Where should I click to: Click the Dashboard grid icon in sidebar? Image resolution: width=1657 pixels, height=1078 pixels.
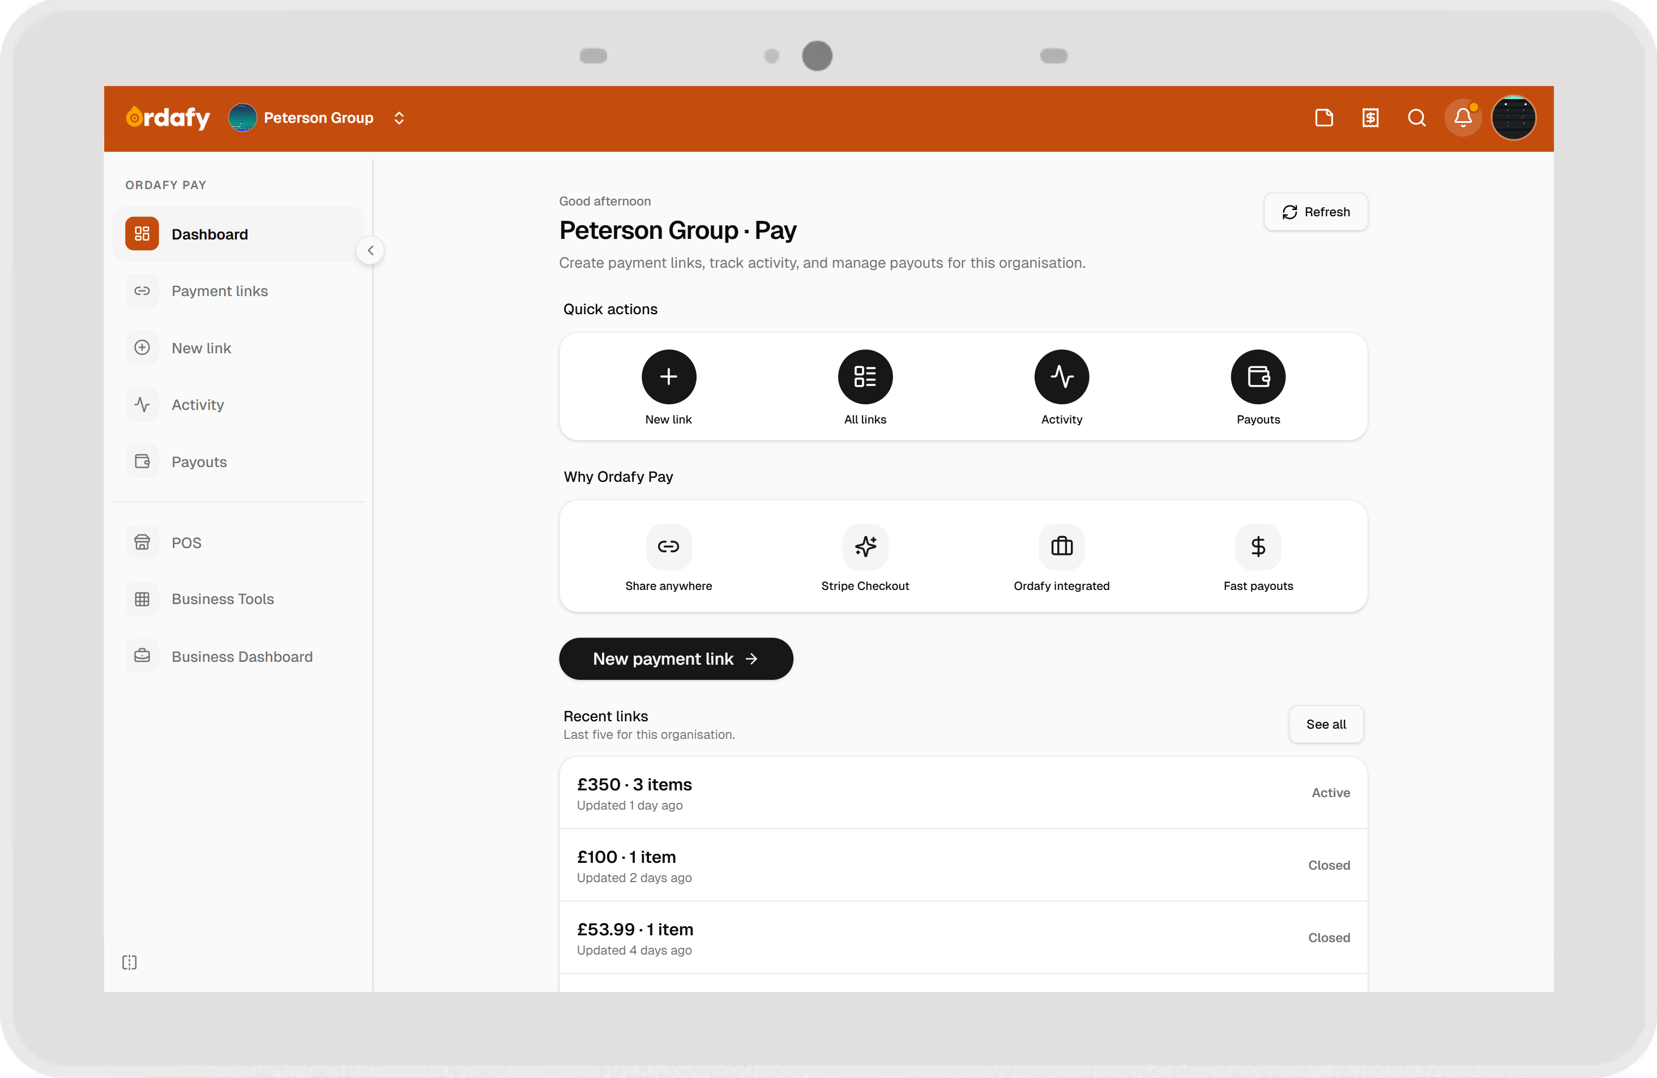(x=142, y=234)
